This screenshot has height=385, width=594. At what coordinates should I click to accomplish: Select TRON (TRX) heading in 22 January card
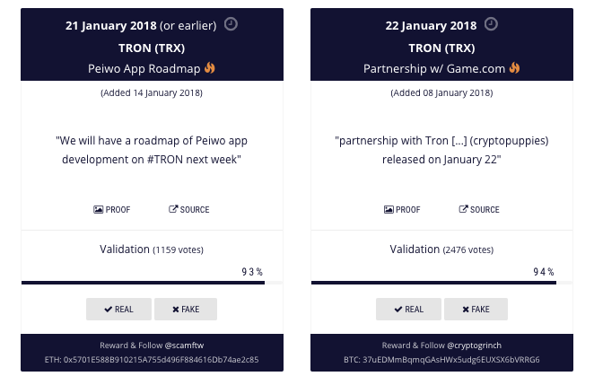click(441, 47)
